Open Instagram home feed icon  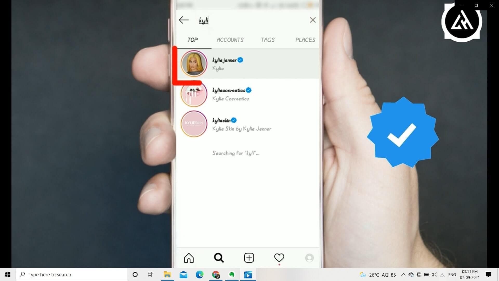tap(189, 258)
